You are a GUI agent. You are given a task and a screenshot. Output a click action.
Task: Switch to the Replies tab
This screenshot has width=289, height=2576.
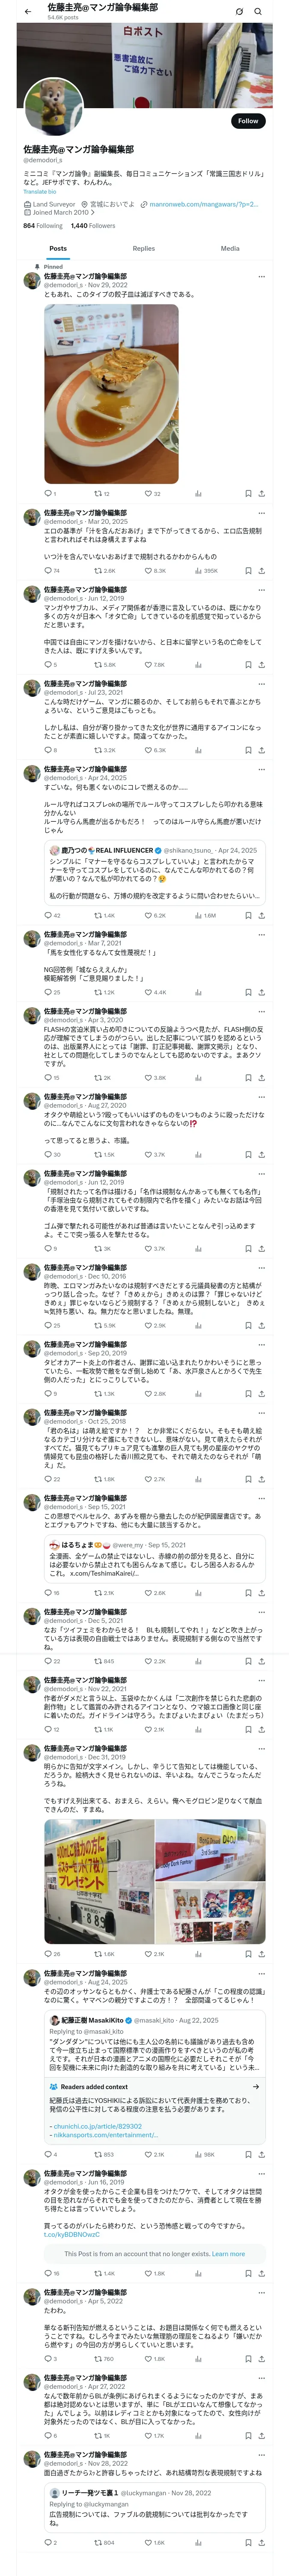(x=143, y=248)
